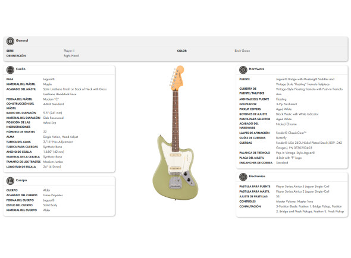This screenshot has height=258, width=351.
Task: Click the General section icon
Action: pyautogui.click(x=10, y=41)
